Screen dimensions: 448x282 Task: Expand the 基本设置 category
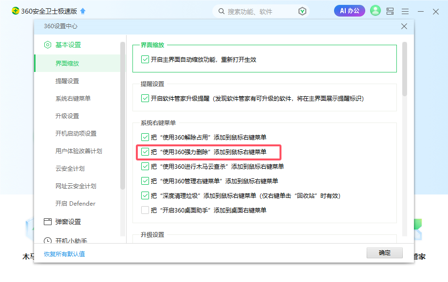[x=68, y=45]
